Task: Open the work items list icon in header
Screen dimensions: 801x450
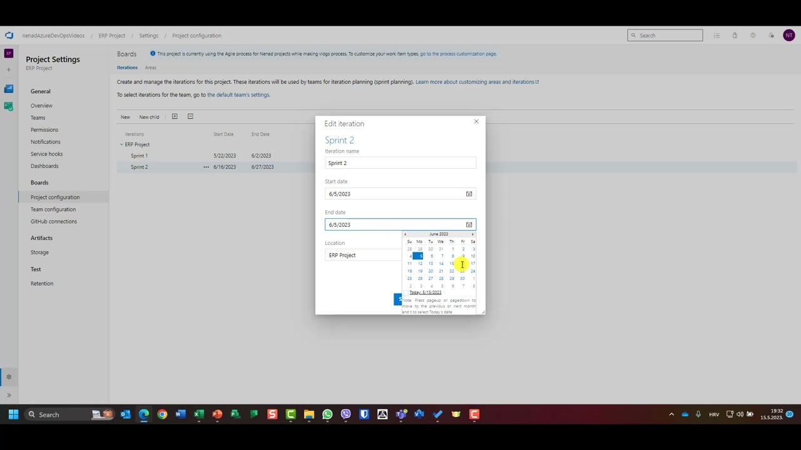Action: tap(717, 36)
